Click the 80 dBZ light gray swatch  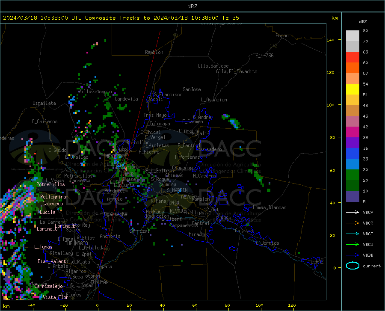click(352, 36)
